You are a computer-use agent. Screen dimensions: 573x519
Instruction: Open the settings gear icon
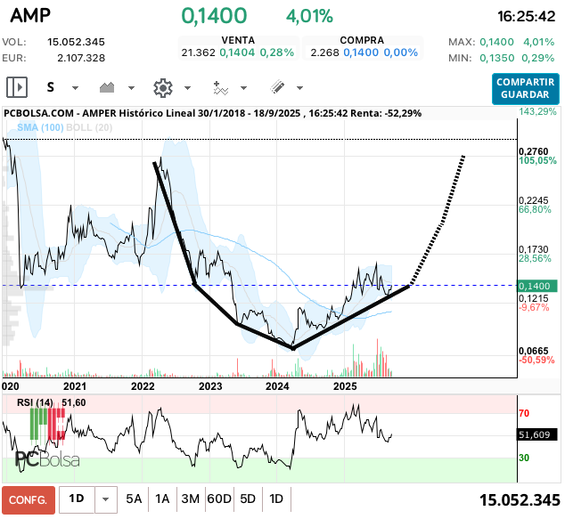pyautogui.click(x=163, y=87)
